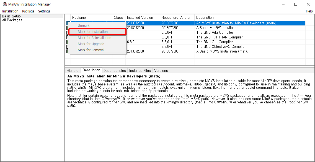Open the Installation menu

point(10,11)
